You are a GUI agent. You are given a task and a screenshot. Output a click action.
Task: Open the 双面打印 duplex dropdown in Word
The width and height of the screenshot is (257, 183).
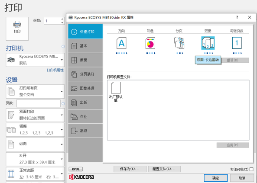tap(35, 115)
